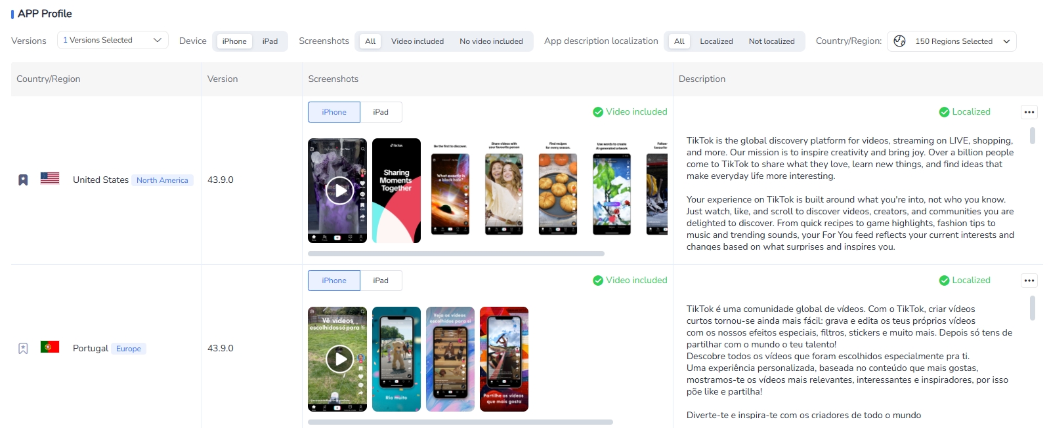The width and height of the screenshot is (1049, 428).
Task: Switch to iPhone tab in United States row
Action: (x=334, y=112)
